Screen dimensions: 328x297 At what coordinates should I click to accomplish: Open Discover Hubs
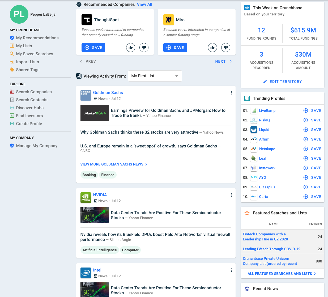coord(27,108)
